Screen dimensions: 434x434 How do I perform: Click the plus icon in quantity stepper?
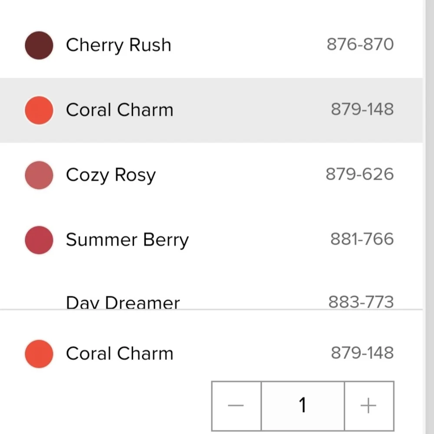click(368, 406)
